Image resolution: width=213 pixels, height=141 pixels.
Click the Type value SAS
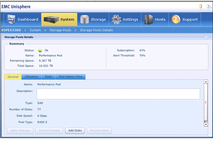click(x=40, y=103)
